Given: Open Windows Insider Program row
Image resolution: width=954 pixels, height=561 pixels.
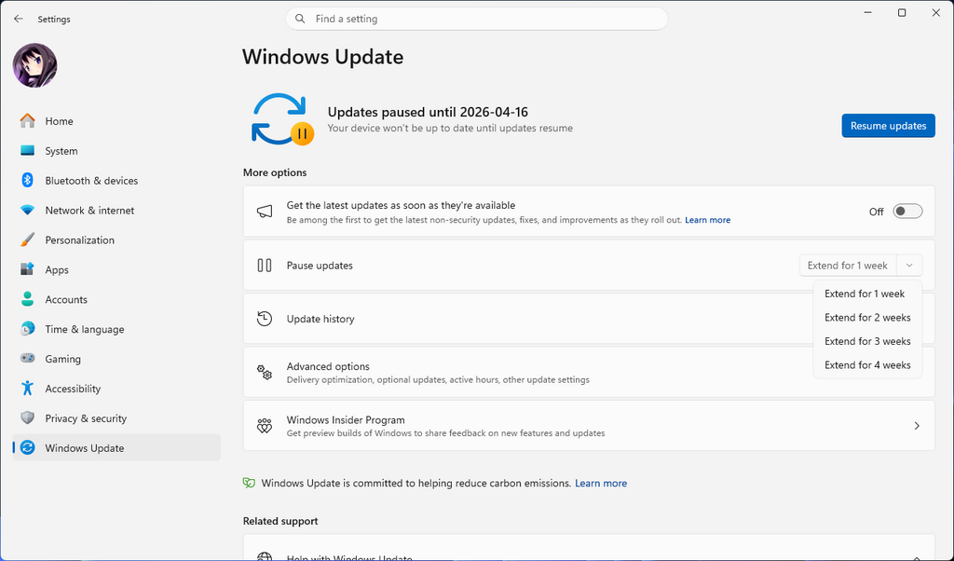Looking at the screenshot, I should 589,426.
